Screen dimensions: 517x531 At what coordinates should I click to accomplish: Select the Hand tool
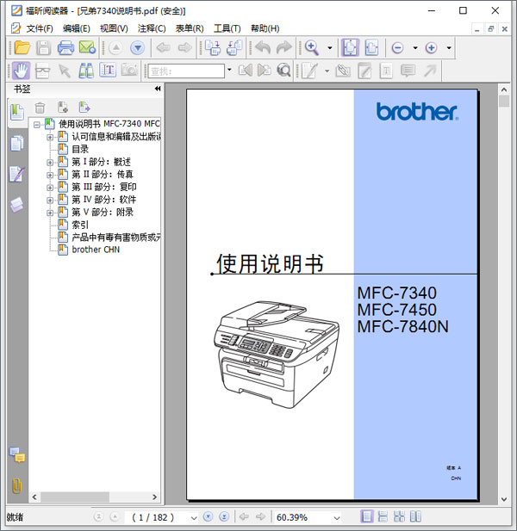[21, 71]
